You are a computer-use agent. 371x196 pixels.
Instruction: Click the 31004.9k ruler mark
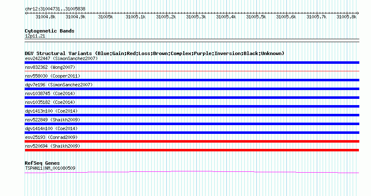point(75,17)
